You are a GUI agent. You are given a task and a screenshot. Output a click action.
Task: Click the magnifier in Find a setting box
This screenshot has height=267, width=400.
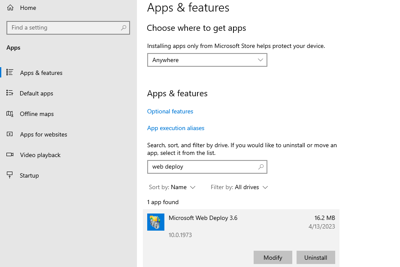click(x=124, y=27)
